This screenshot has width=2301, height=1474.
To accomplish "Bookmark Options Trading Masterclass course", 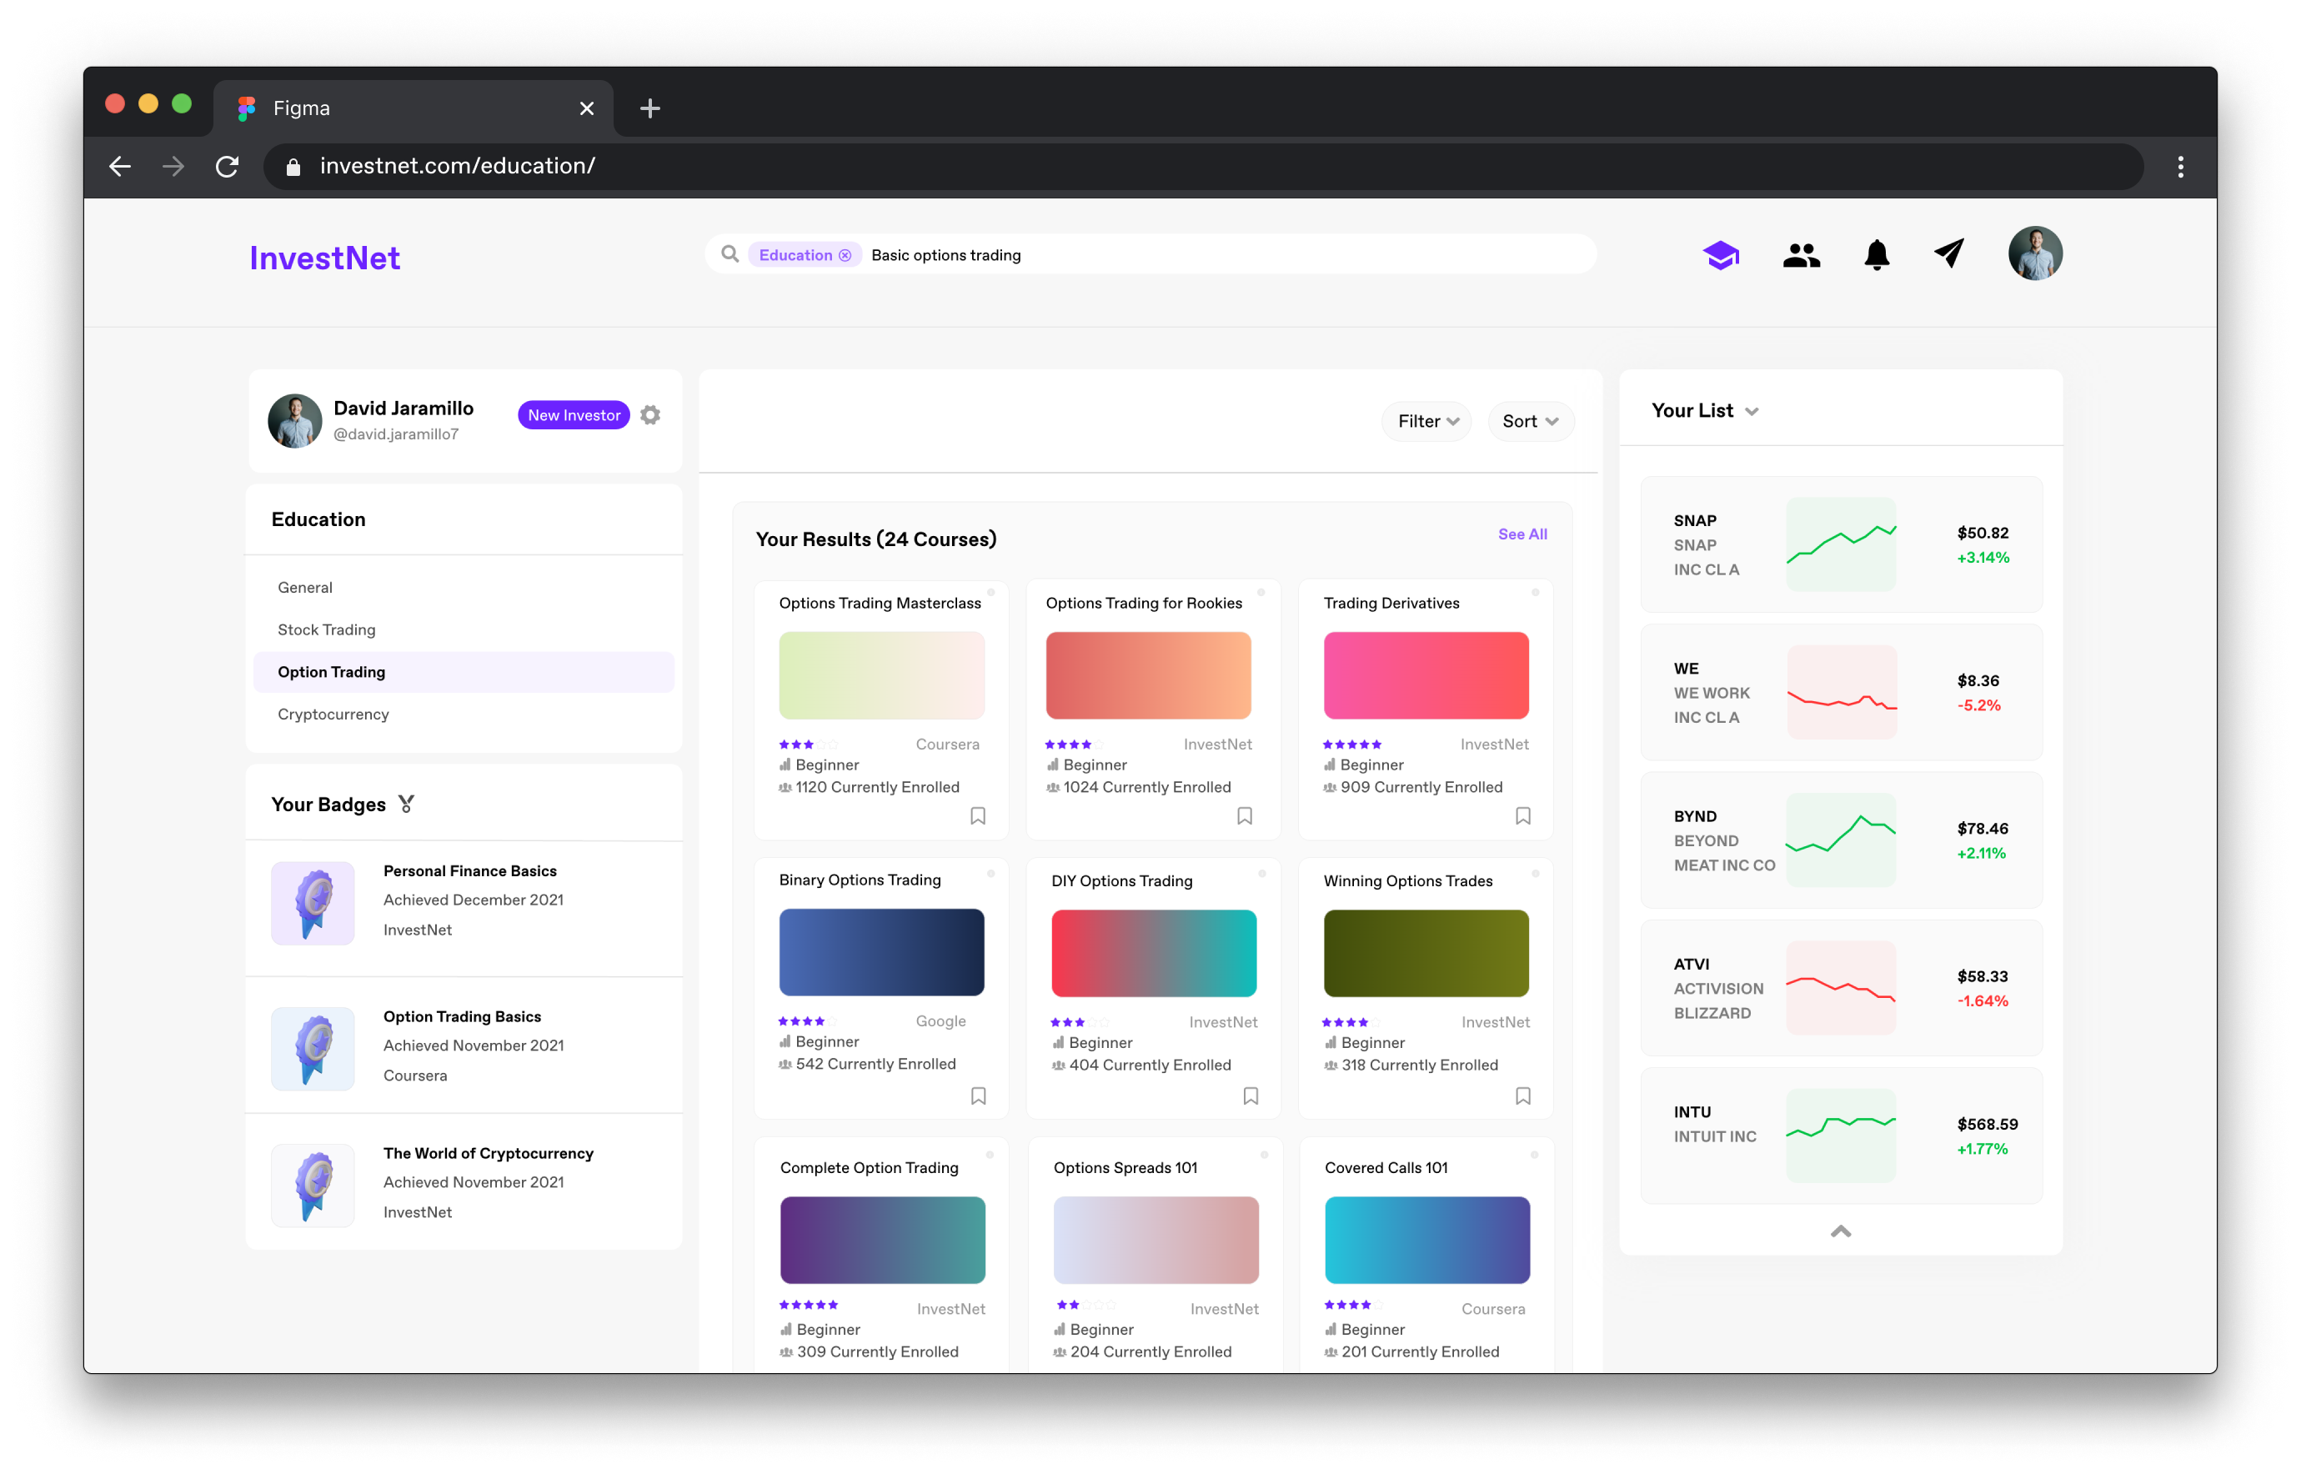I will (x=977, y=815).
